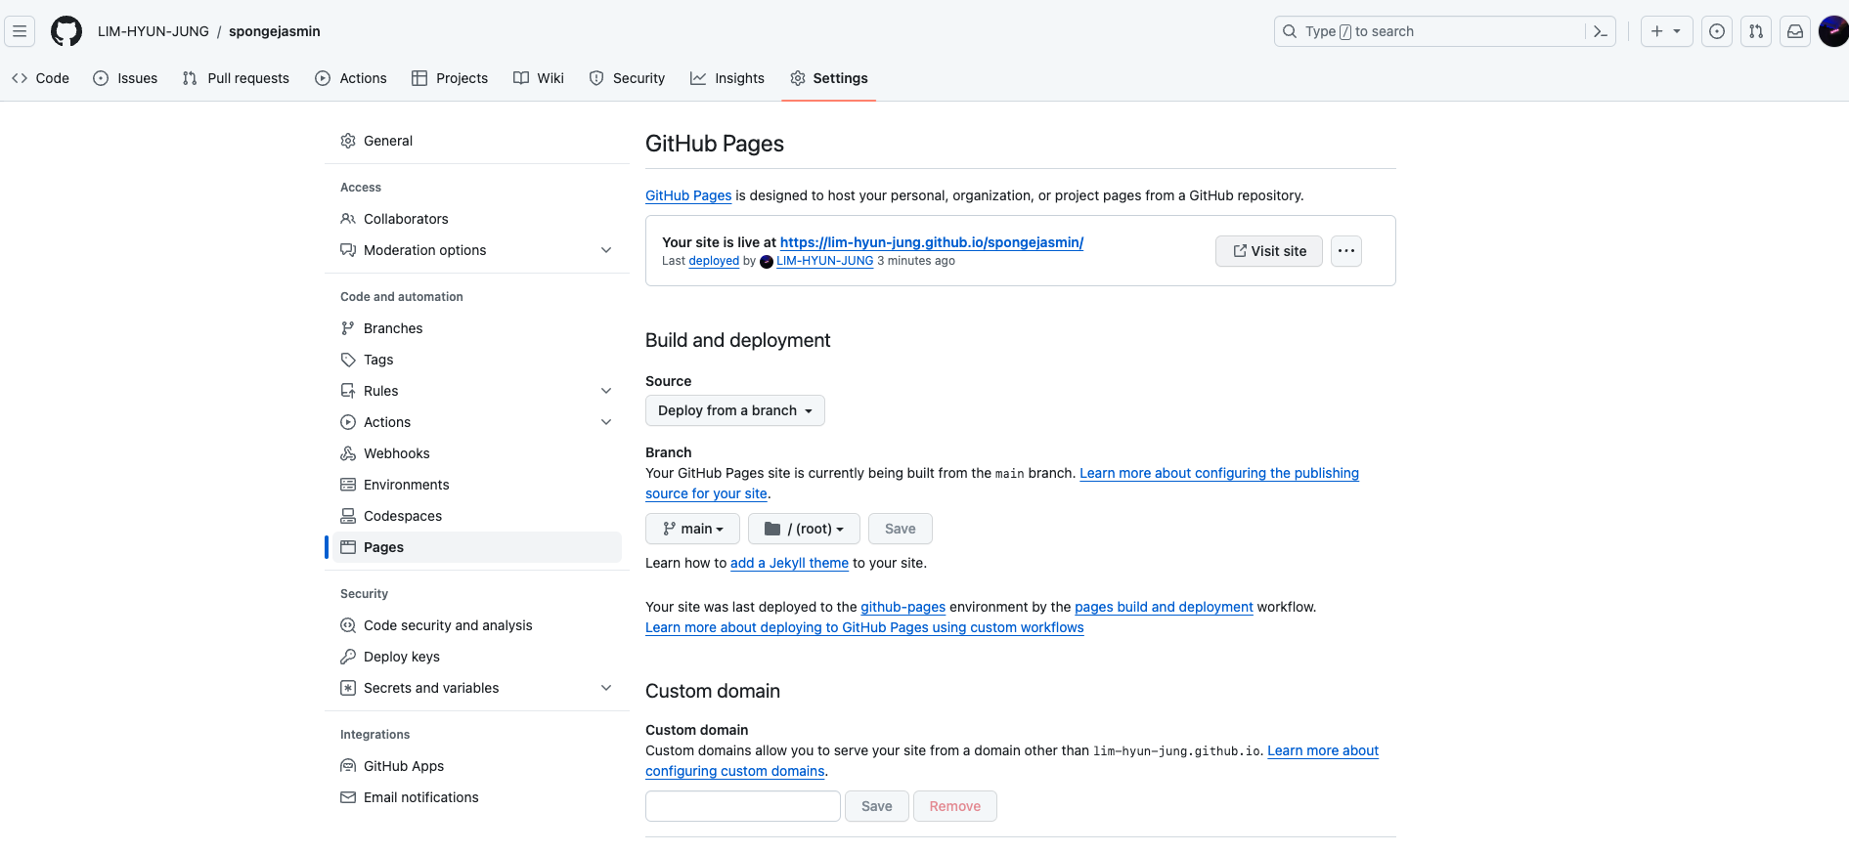This screenshot has height=853, width=1849.
Task: Open the github-pages environment link
Action: click(902, 607)
